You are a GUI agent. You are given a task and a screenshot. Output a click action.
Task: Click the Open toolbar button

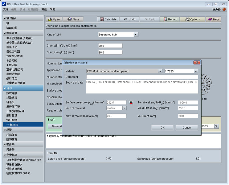[x=54, y=19]
